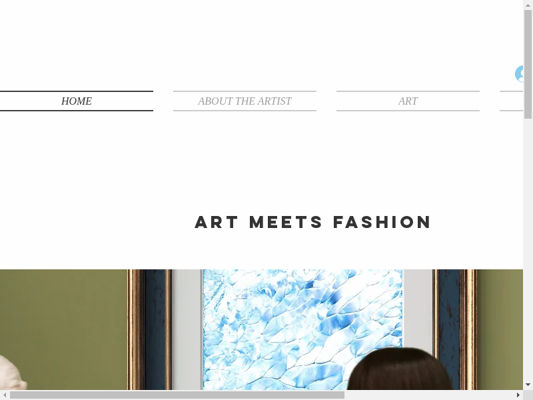Image resolution: width=533 pixels, height=400 pixels.
Task: Click the right gold and navy frame
Action: [454, 329]
